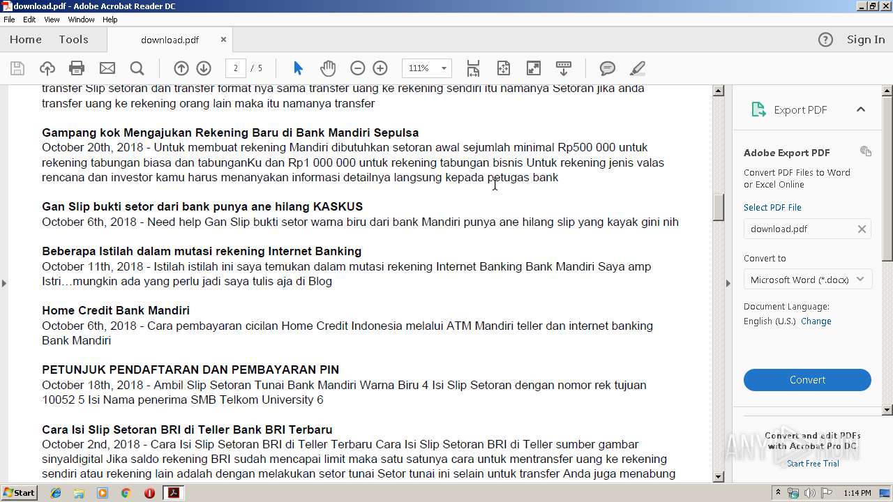Click the Start Free Trial link
Screen dimensions: 893x502
pos(813,464)
